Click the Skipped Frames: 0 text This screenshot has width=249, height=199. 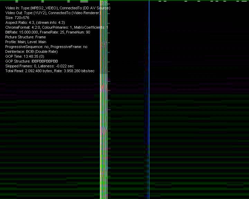[21, 66]
